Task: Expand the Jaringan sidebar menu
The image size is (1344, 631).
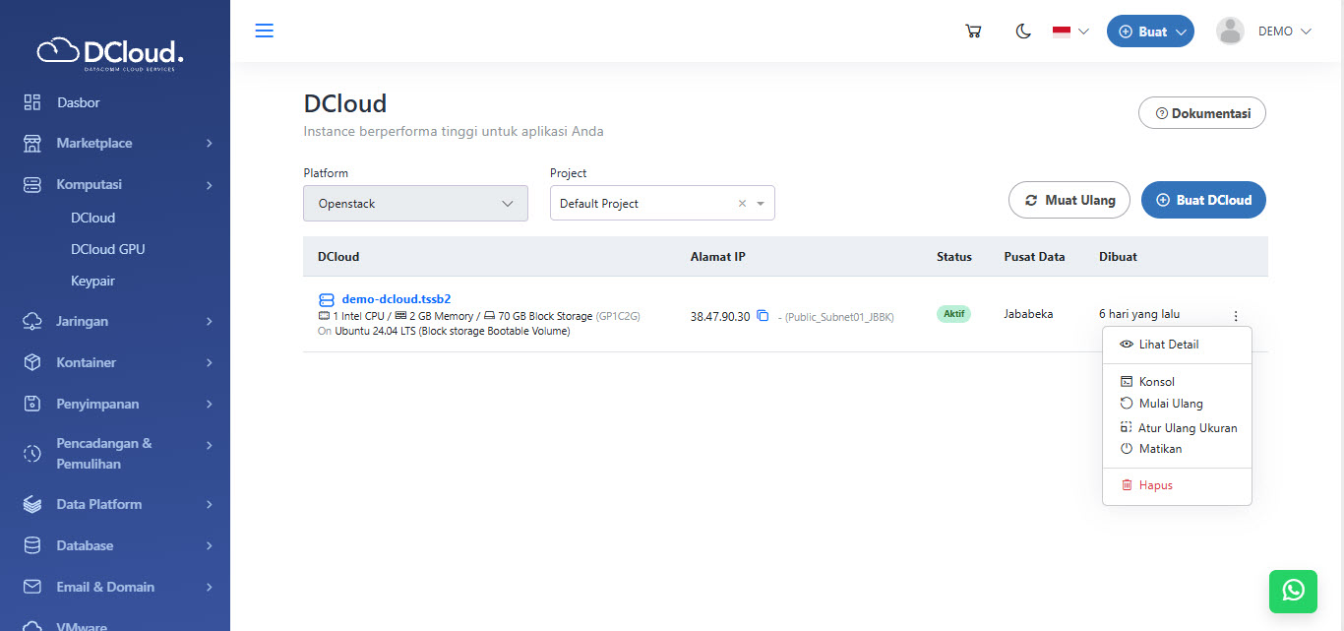Action: tap(116, 321)
